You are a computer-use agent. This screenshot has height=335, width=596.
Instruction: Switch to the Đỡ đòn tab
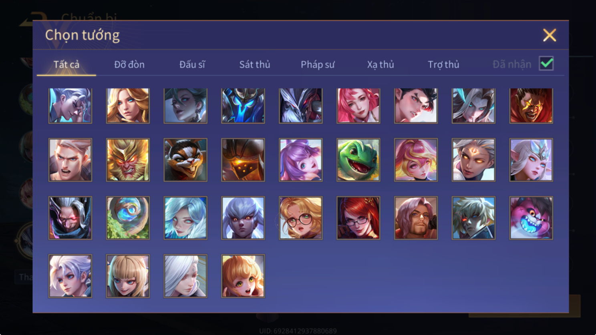[129, 64]
